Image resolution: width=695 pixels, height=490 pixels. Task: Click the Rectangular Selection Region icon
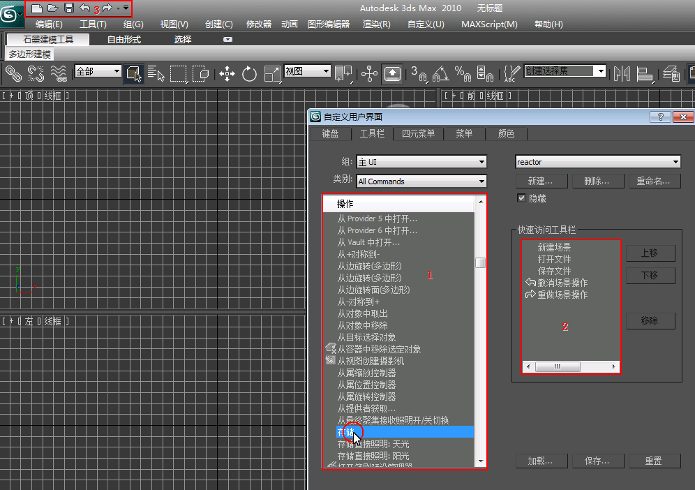(178, 73)
